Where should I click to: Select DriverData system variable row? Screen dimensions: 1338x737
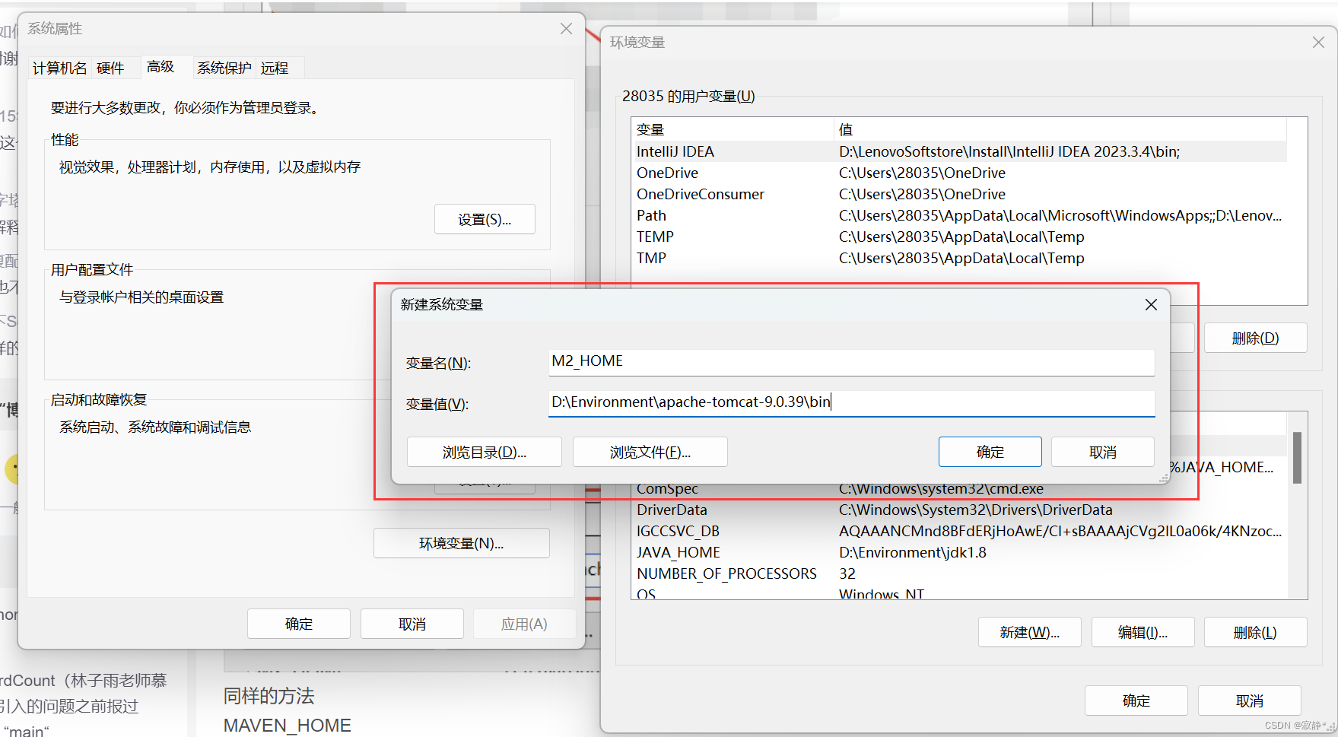point(960,510)
